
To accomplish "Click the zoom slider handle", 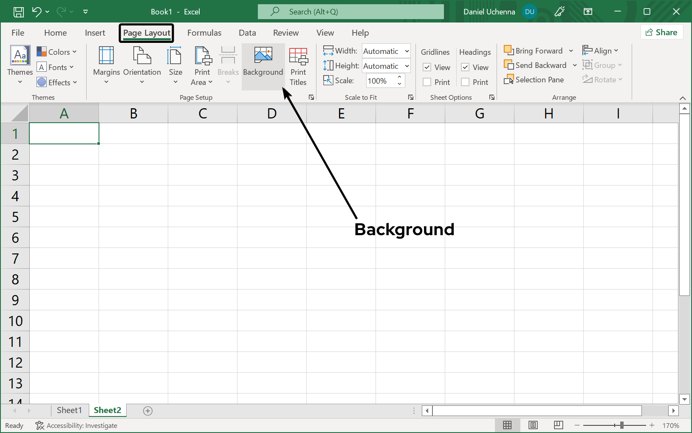I will coord(621,425).
